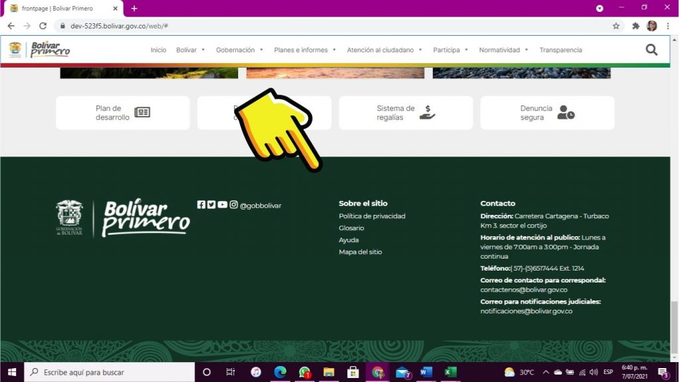Screen dimensions: 679x382
Task: Open Microsoft Store from the taskbar
Action: (353, 372)
